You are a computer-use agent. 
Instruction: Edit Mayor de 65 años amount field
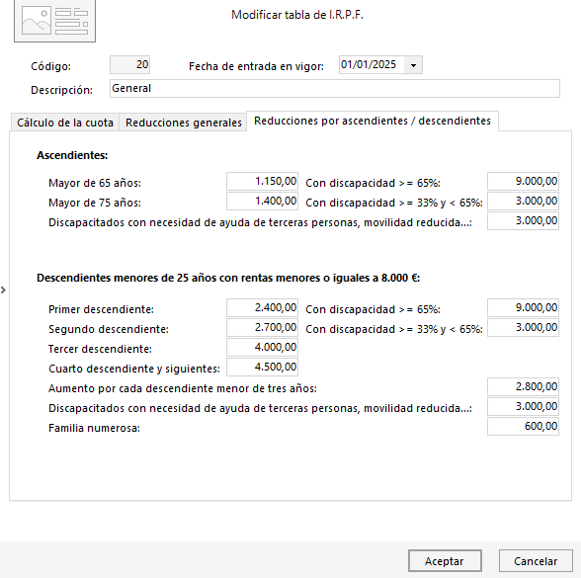[x=263, y=181]
